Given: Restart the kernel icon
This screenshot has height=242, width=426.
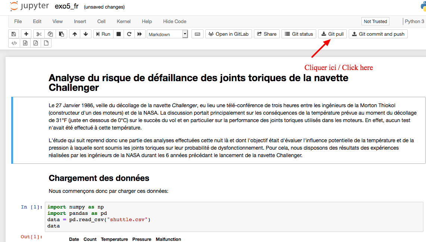Looking at the screenshot, I should click(x=129, y=34).
